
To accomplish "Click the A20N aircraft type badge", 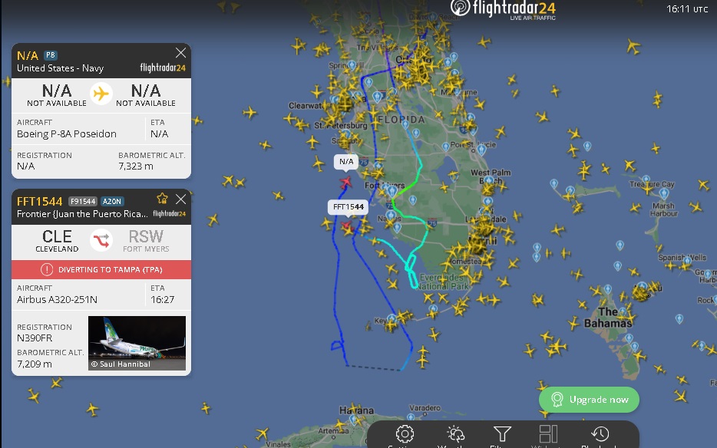I will (112, 201).
